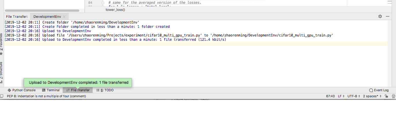Open the Python Console tool window
The image size is (396, 132).
pyautogui.click(x=22, y=90)
